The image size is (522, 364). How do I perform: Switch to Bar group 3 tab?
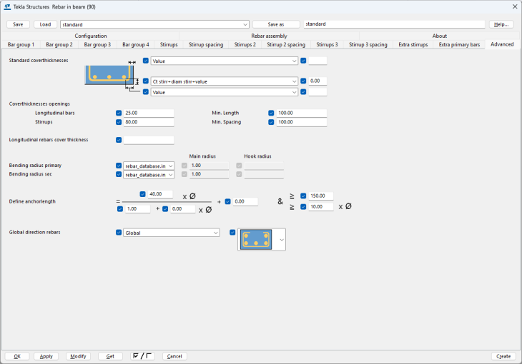(97, 44)
